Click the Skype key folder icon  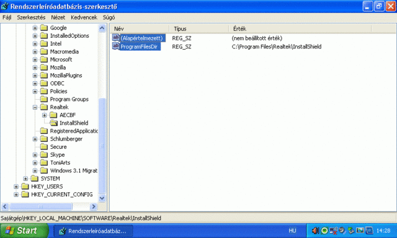[44, 154]
